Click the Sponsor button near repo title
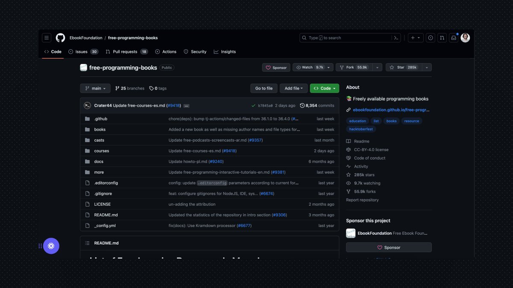 pyautogui.click(x=276, y=67)
